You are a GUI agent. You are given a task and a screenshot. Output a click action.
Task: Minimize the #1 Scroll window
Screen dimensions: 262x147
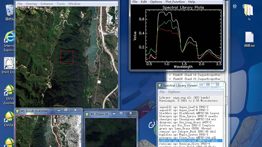tap(59, 110)
